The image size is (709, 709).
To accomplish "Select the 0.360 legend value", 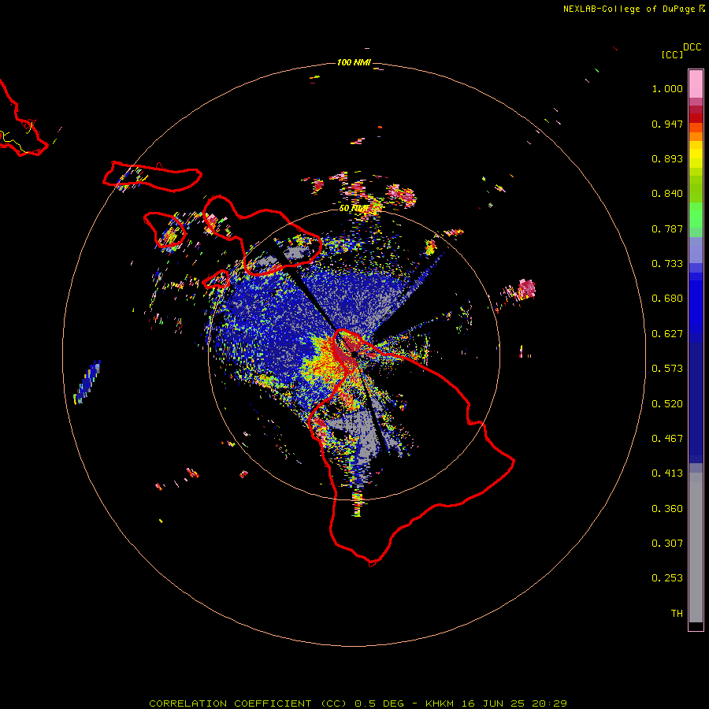I will pyautogui.click(x=667, y=509).
